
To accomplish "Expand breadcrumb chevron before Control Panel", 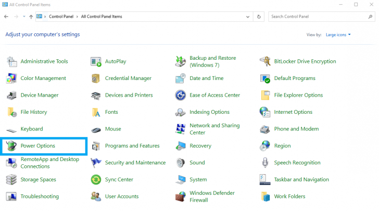I will [x=45, y=17].
